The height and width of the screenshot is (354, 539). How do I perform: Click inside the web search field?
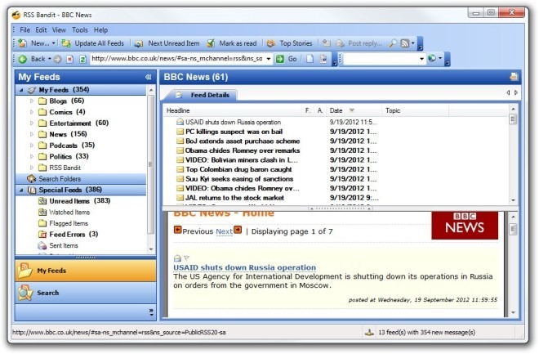(x=381, y=59)
